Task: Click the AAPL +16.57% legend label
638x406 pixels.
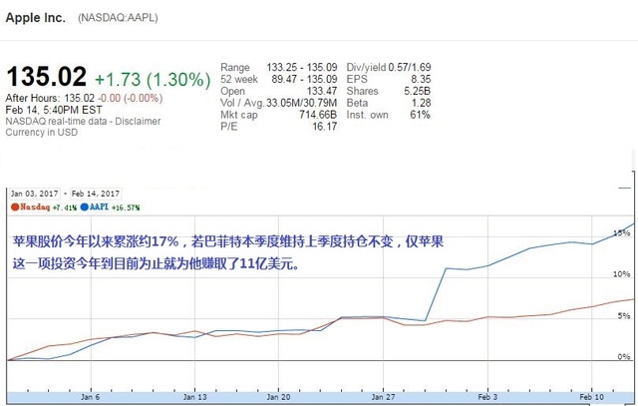Action: pos(115,207)
